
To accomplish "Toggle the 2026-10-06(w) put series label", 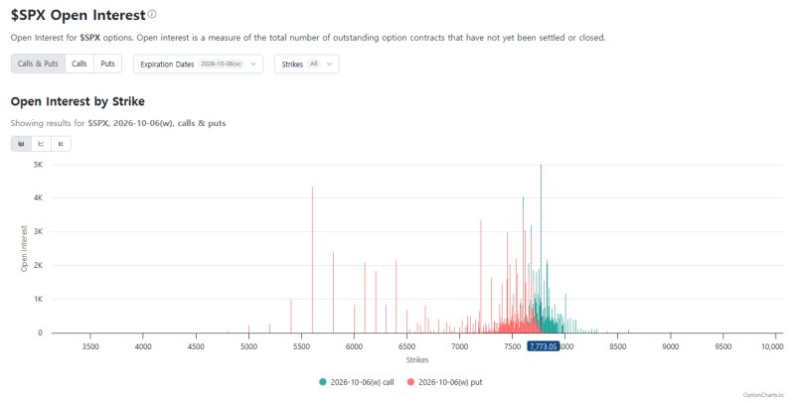I will coord(450,382).
